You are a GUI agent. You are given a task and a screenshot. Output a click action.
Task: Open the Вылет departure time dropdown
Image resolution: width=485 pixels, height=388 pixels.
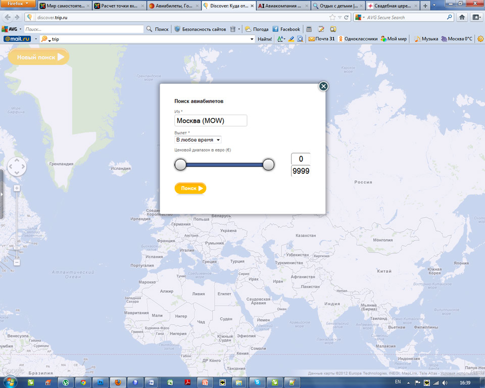(x=198, y=140)
